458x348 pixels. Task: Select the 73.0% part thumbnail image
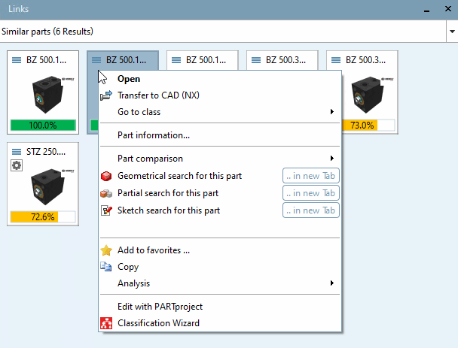[368, 93]
